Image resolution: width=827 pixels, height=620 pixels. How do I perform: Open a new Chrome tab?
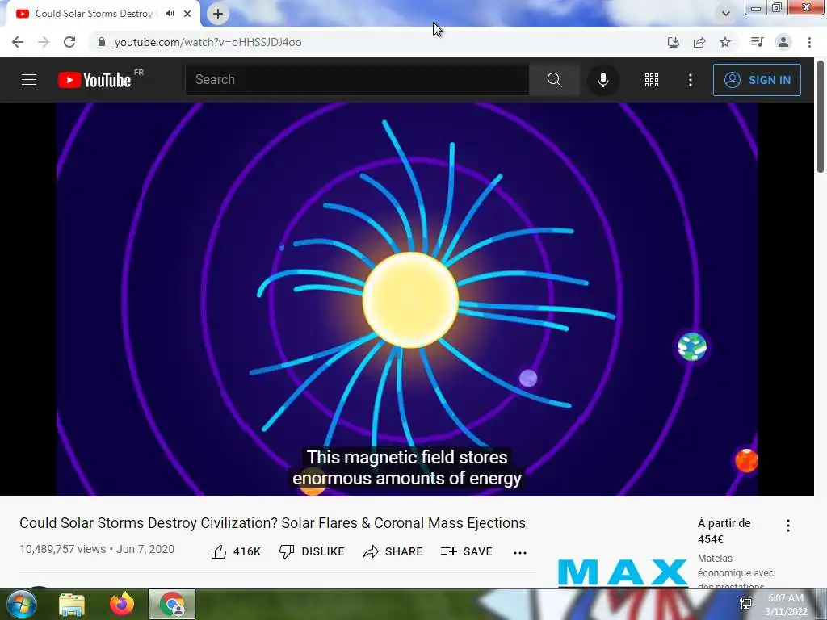click(x=218, y=14)
